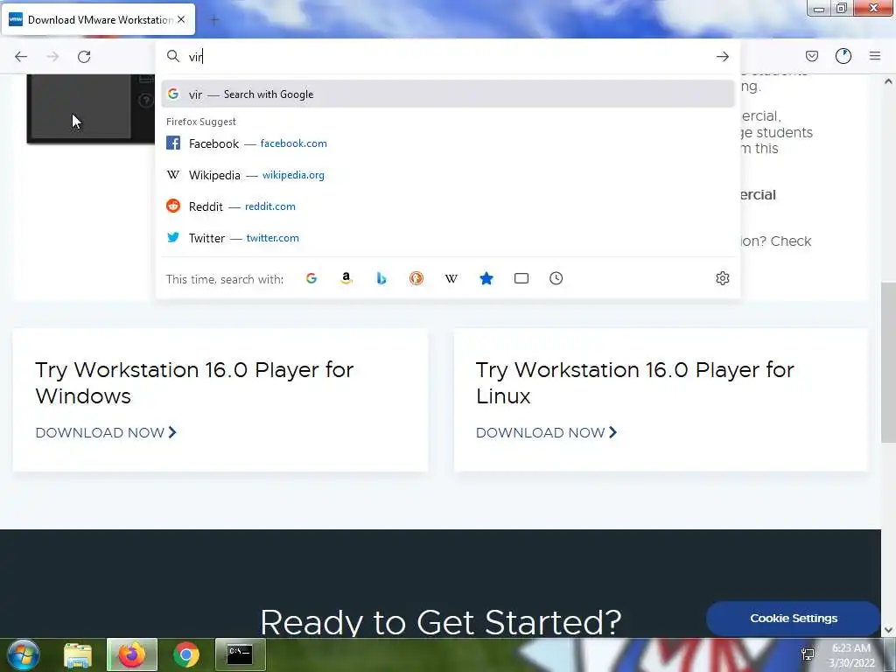Open Cookie Settings button
896x672 pixels.
793,619
